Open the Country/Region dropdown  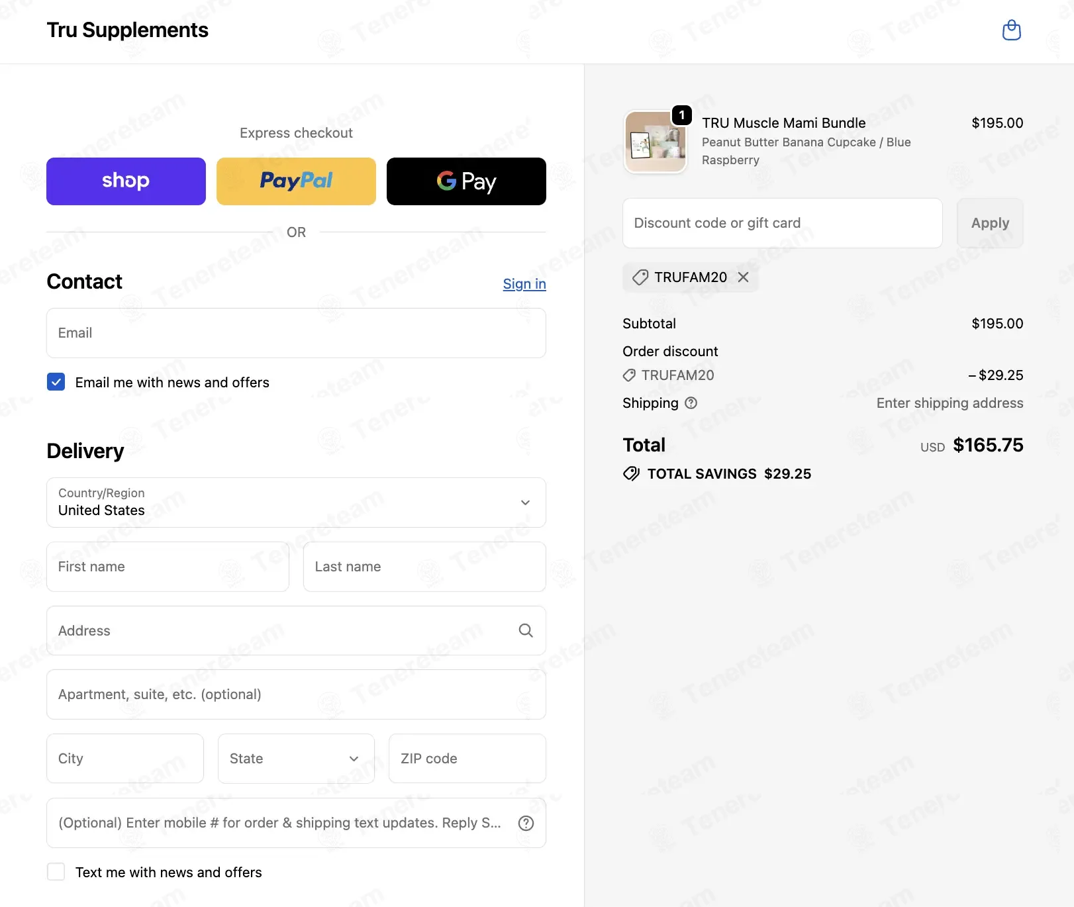click(296, 502)
